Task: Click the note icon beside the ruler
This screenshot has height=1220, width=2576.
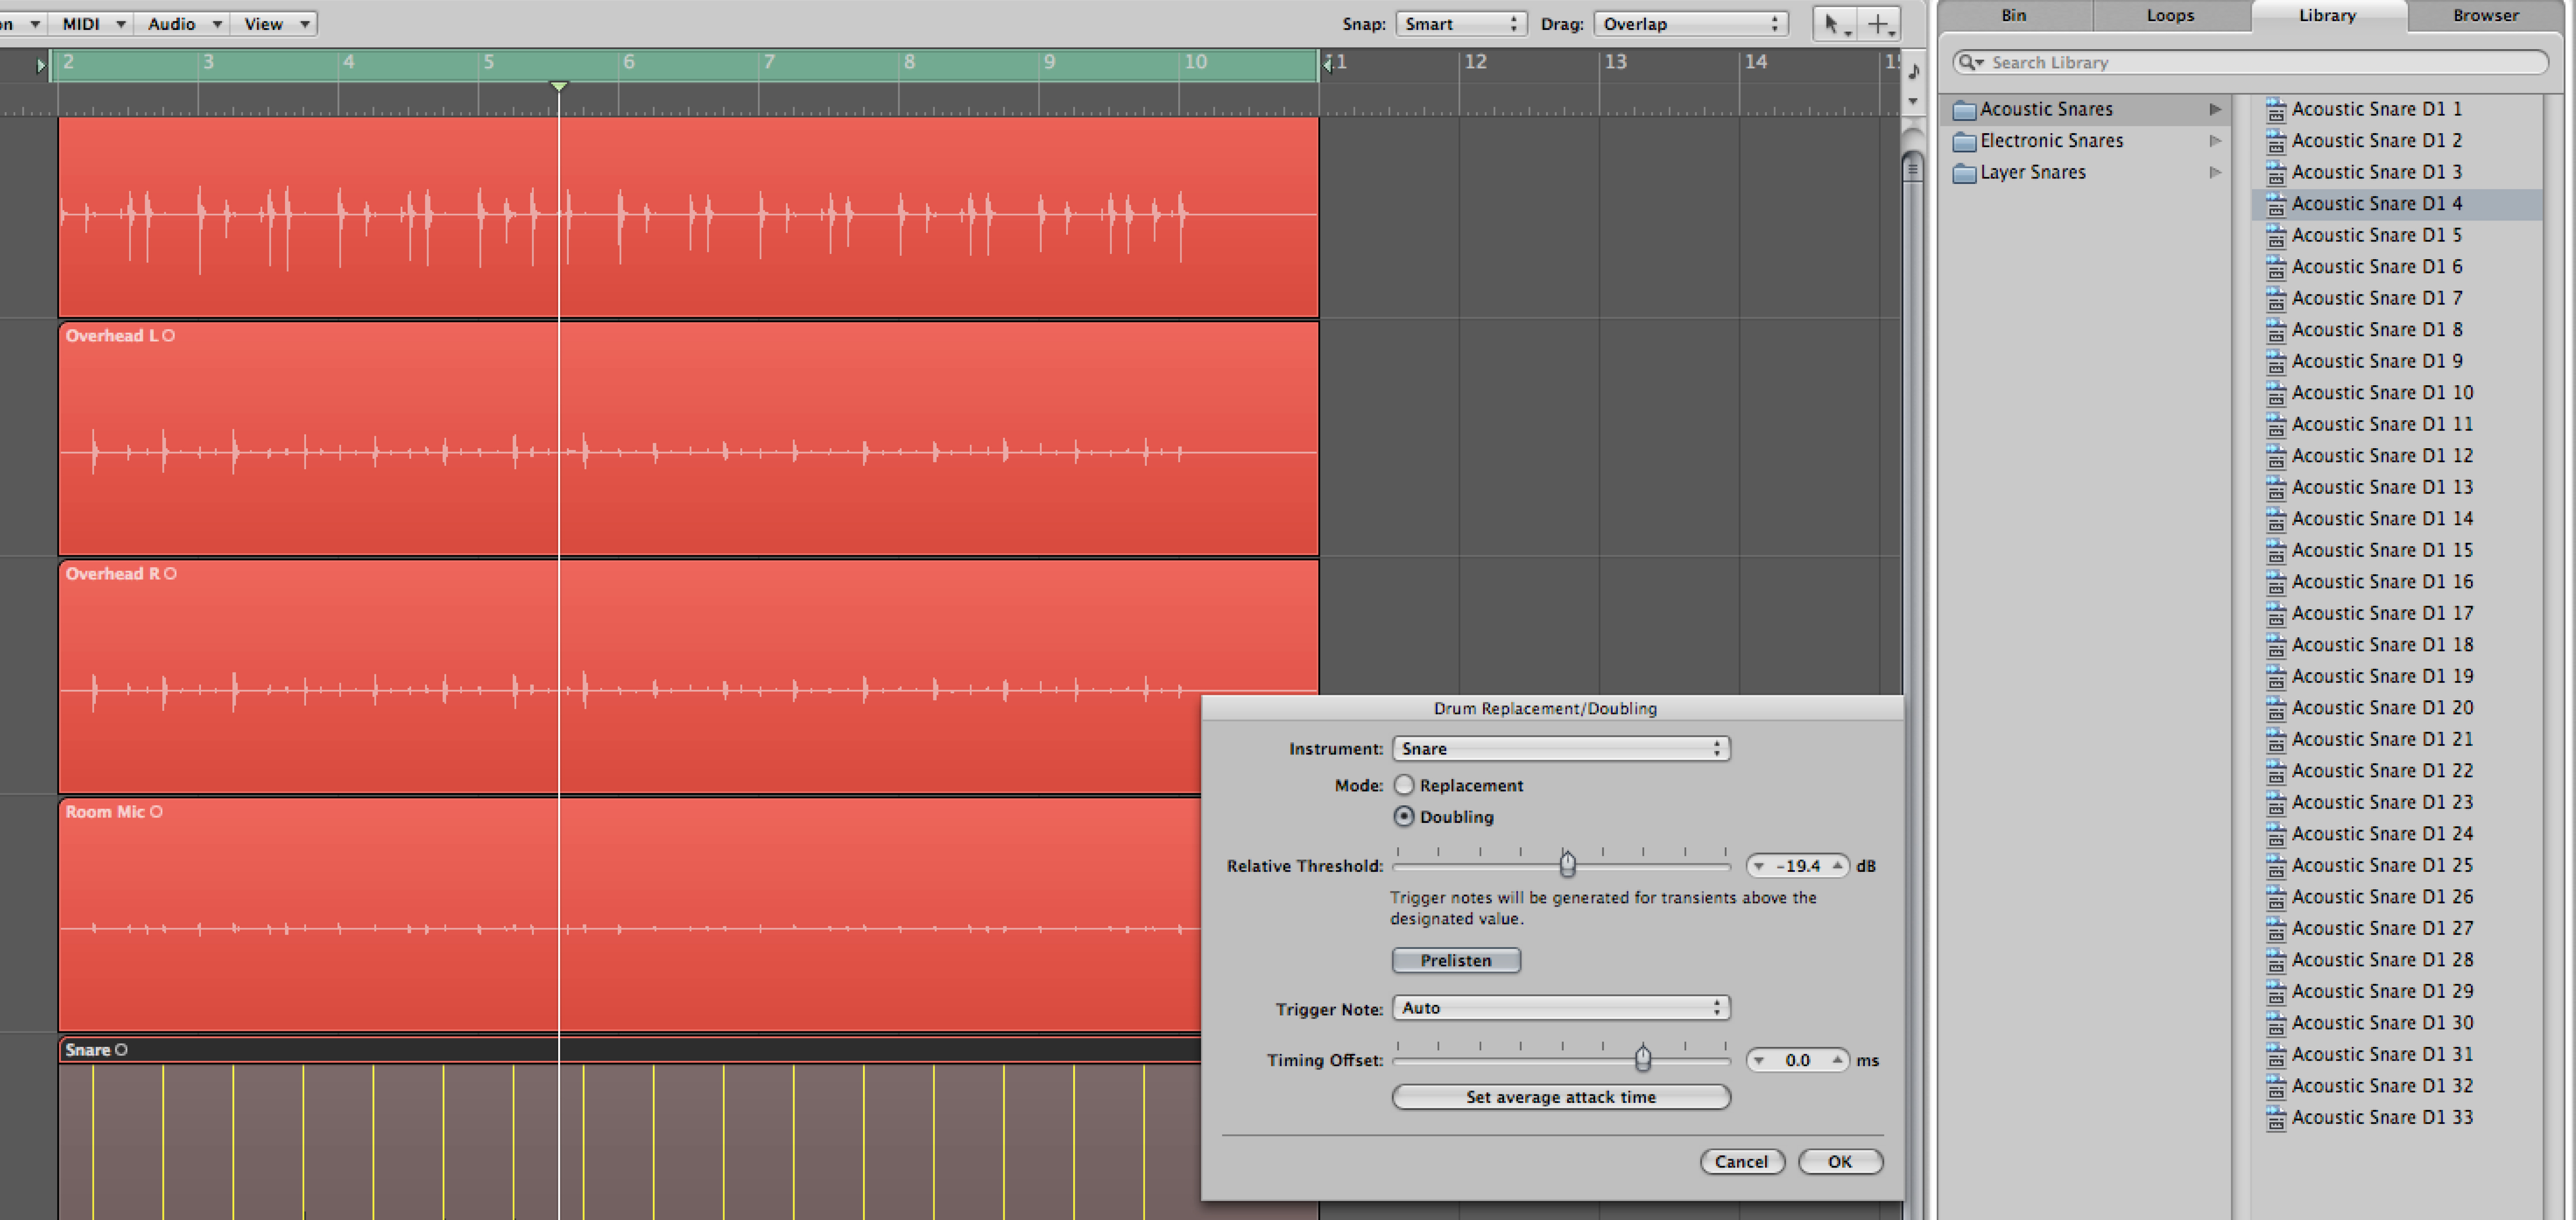Action: 1913,71
